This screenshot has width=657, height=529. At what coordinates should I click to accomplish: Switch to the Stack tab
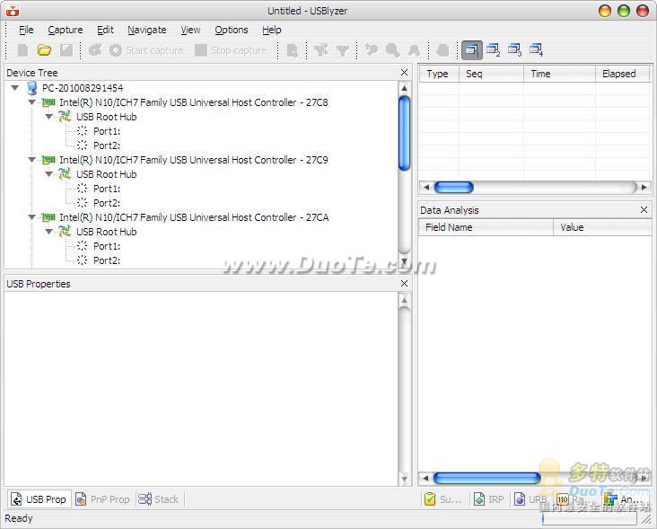[x=159, y=499]
